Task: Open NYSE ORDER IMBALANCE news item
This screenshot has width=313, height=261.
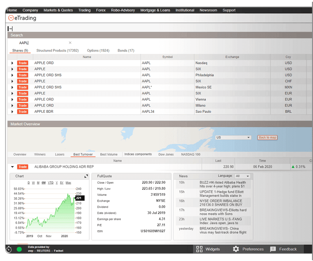Action: [221, 203]
